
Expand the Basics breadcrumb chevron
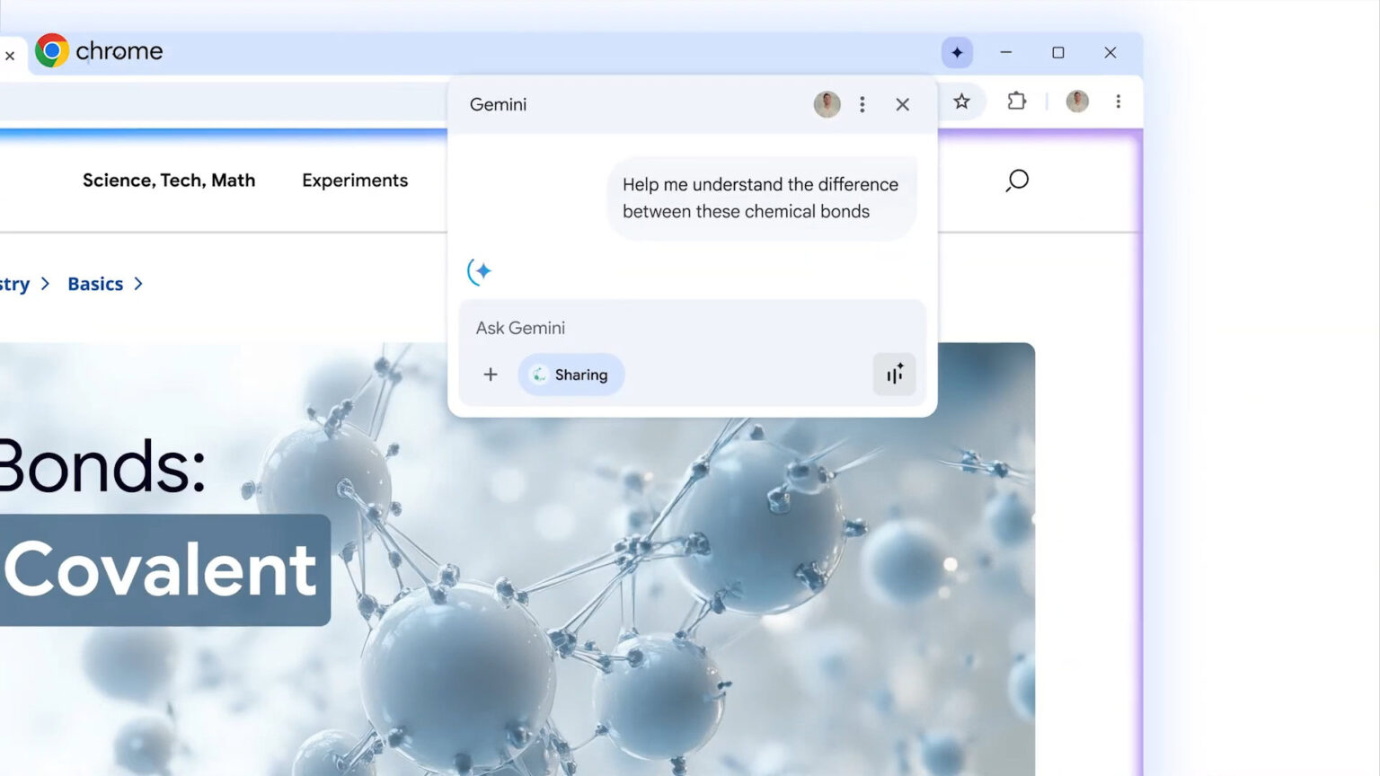coord(138,283)
